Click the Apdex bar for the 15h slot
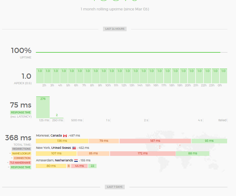Viewport: 236px width, 196px height. 152,76
